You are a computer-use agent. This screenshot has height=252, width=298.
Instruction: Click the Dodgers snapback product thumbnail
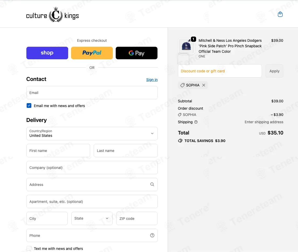pyautogui.click(x=186, y=46)
